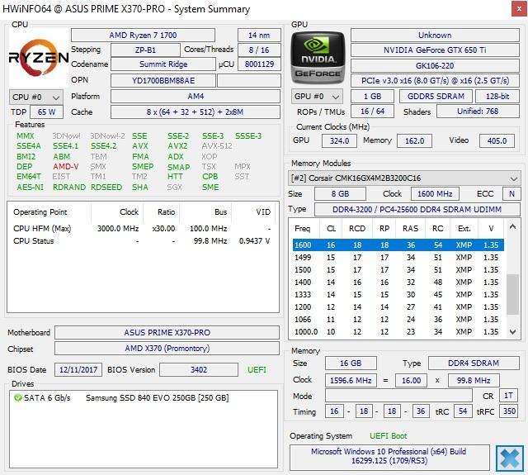
Task: Click the module clock 1600 MHz field
Action: (435, 194)
